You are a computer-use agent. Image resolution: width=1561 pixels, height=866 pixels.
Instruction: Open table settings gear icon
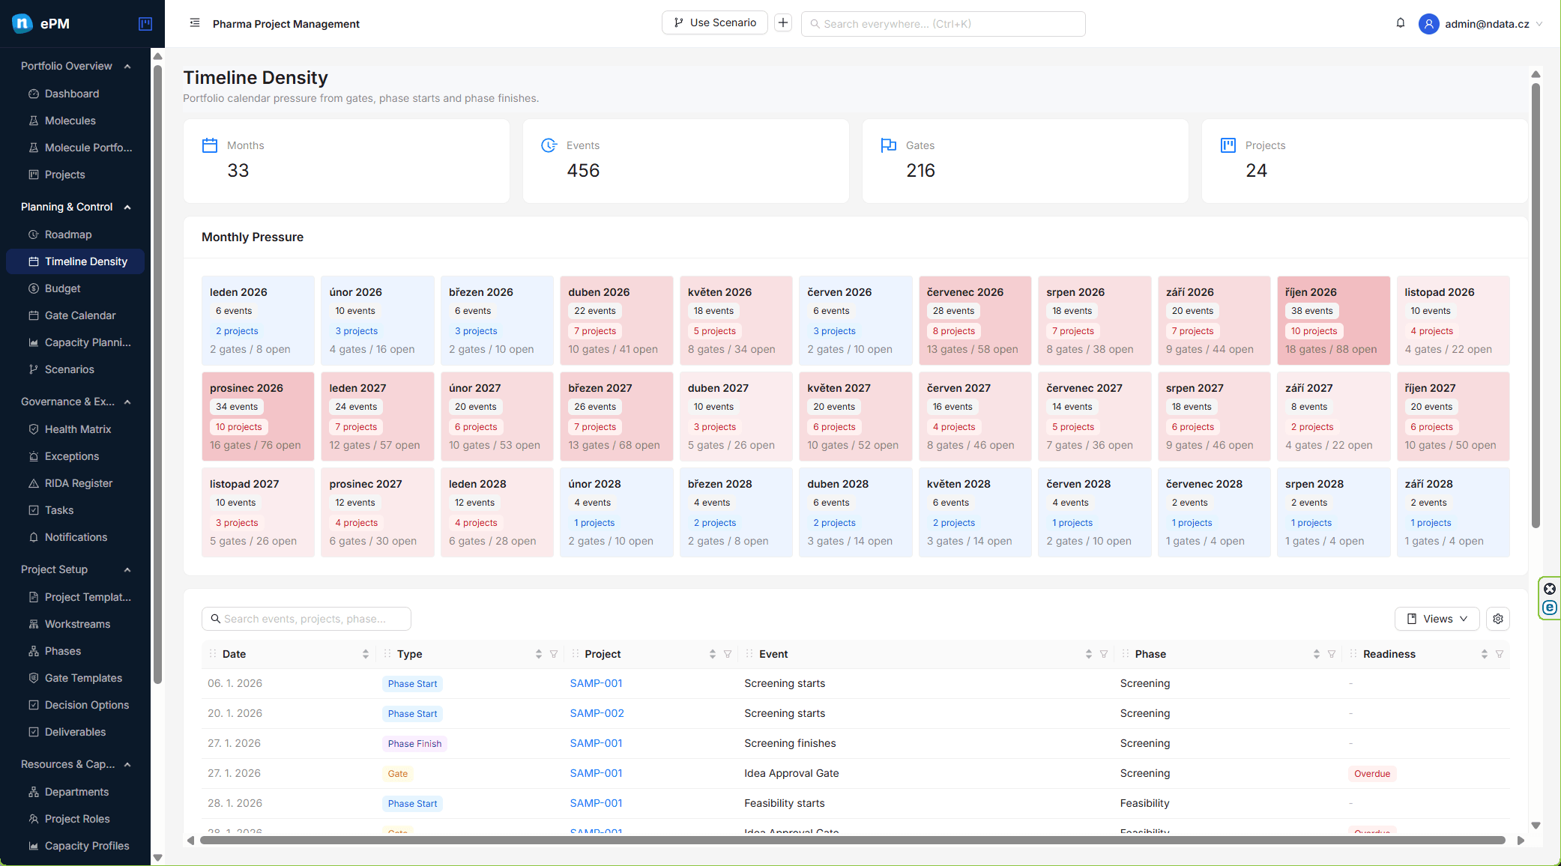click(x=1498, y=619)
